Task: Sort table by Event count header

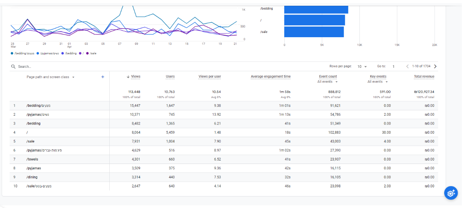Action: (328, 77)
